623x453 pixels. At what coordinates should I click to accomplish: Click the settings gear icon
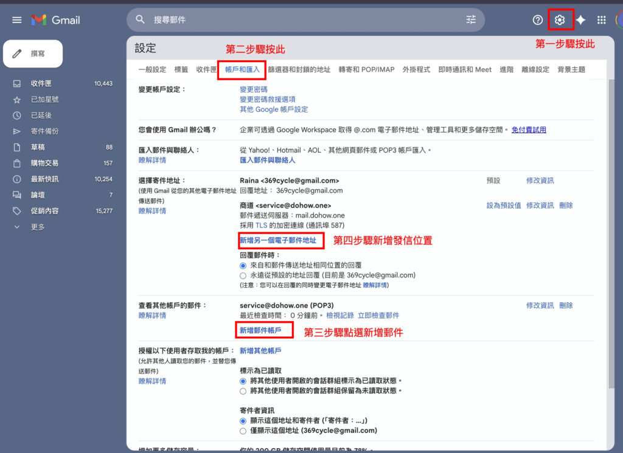coord(559,20)
